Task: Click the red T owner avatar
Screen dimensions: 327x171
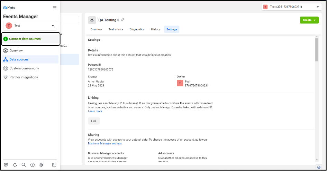Action: [180, 83]
